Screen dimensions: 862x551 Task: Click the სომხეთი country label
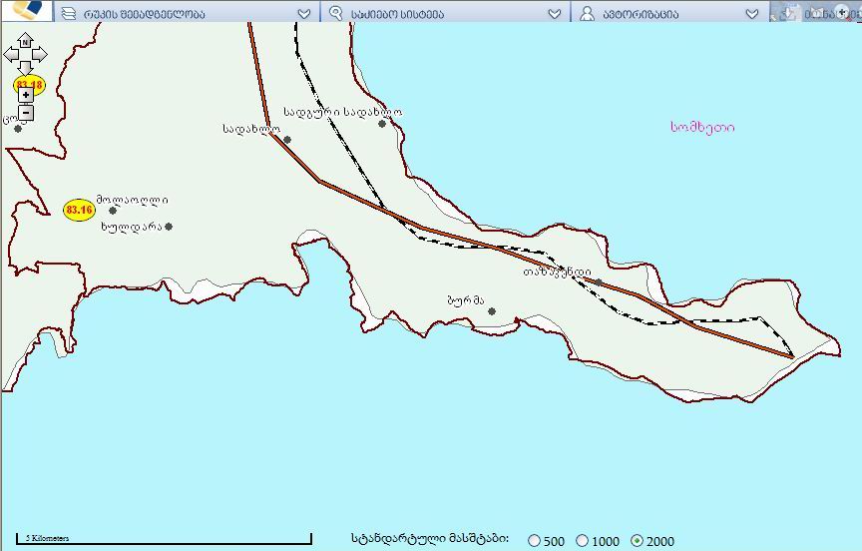pyautogui.click(x=702, y=127)
